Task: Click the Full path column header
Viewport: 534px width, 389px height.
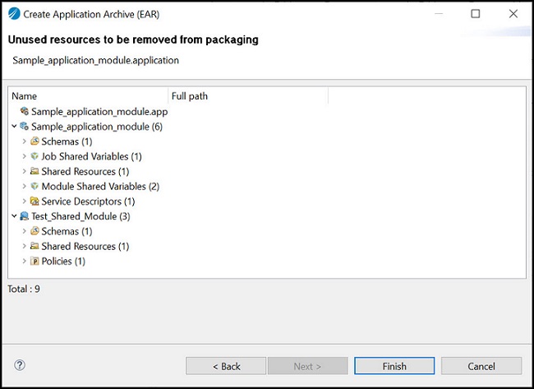Action: [x=246, y=96]
